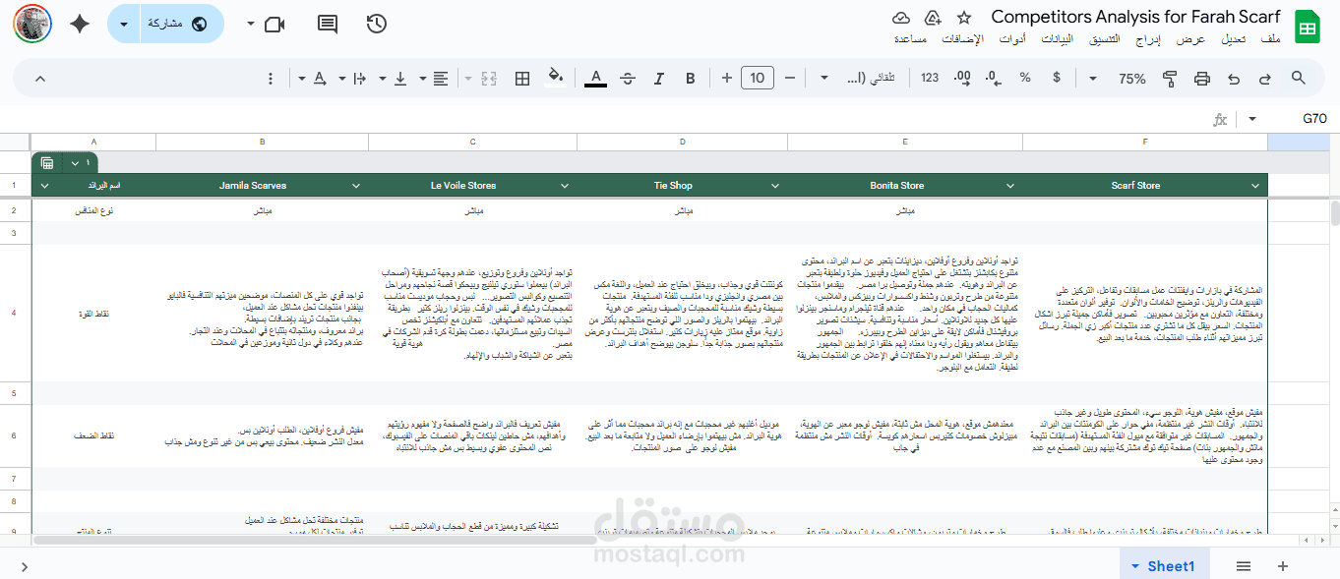
Task: Star the document title
Action: [964, 18]
